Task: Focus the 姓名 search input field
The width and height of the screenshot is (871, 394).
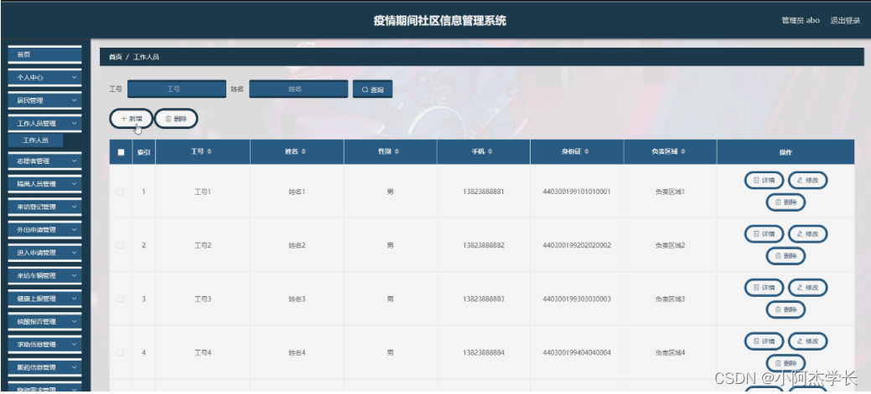Action: click(x=298, y=89)
